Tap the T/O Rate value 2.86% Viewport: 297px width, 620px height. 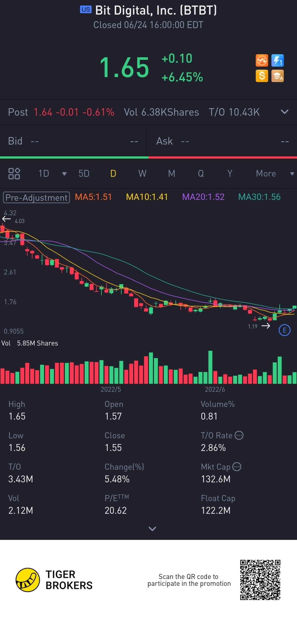click(x=213, y=448)
